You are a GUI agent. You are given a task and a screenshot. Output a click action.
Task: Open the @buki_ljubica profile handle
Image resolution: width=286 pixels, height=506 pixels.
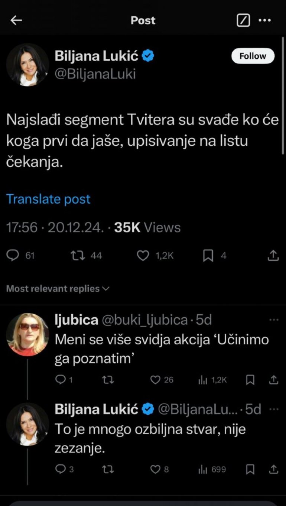click(146, 320)
